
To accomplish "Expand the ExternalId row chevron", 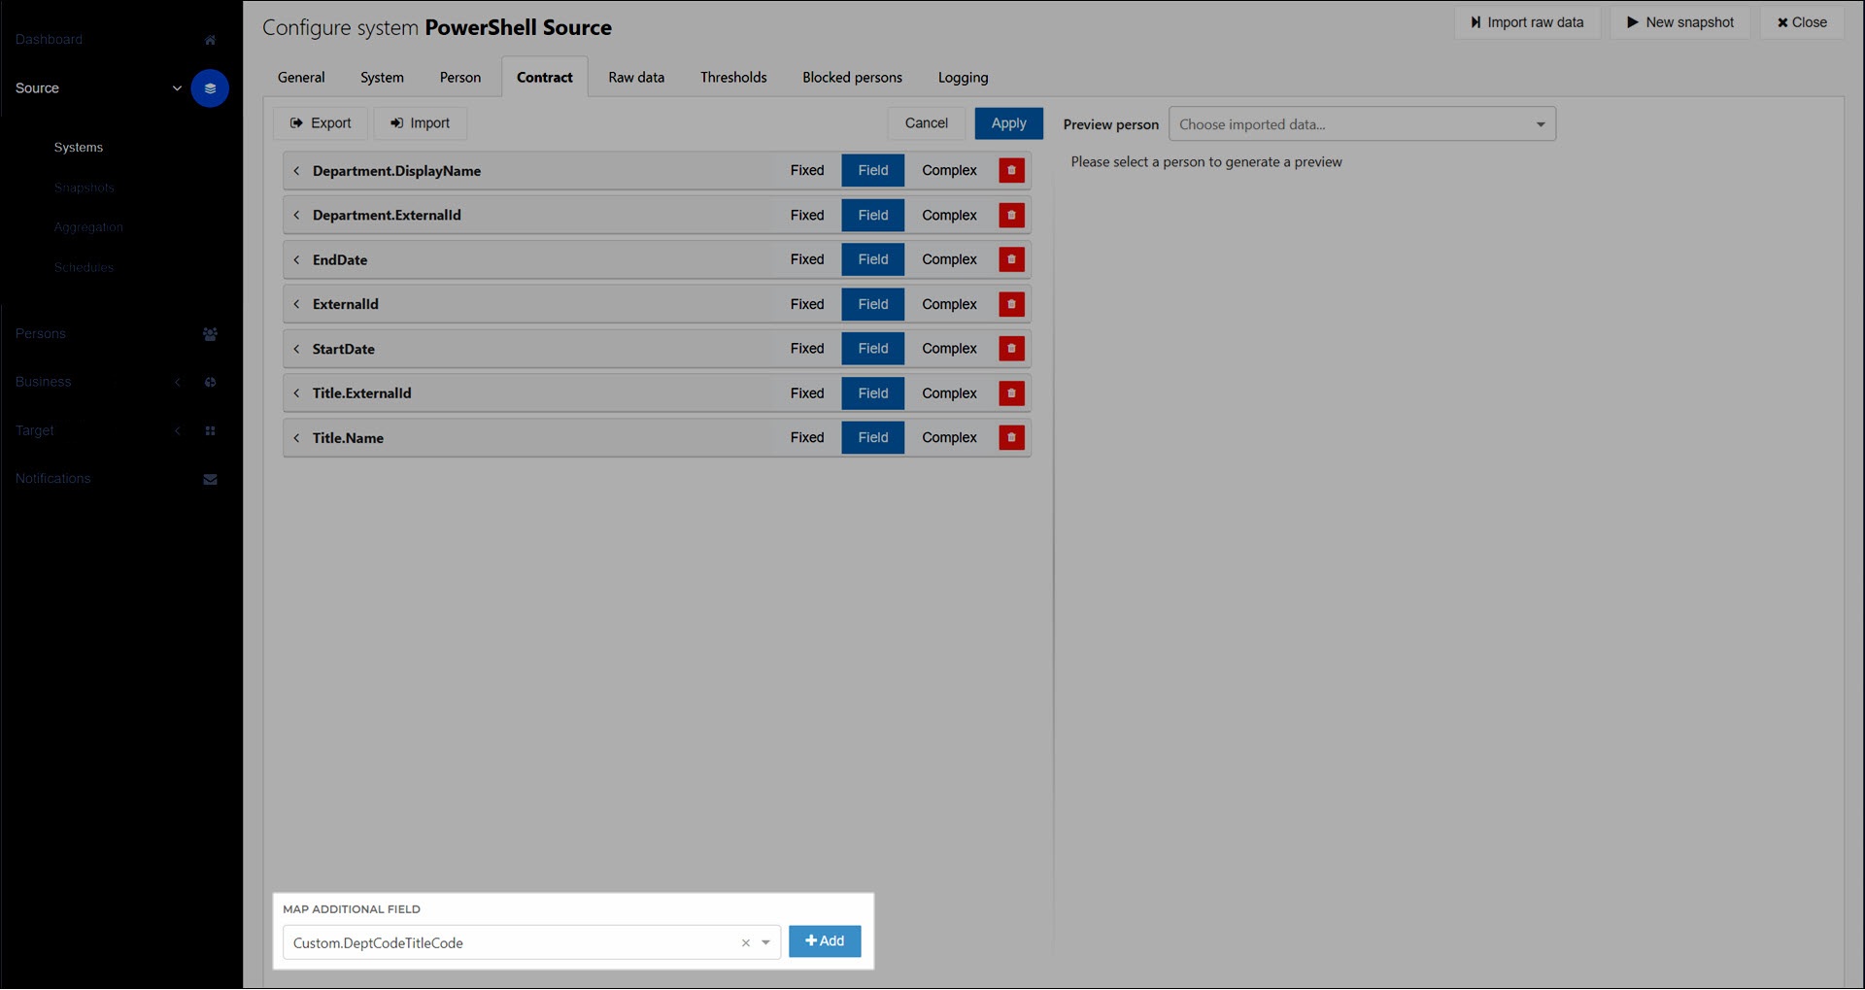I will click(x=296, y=305).
